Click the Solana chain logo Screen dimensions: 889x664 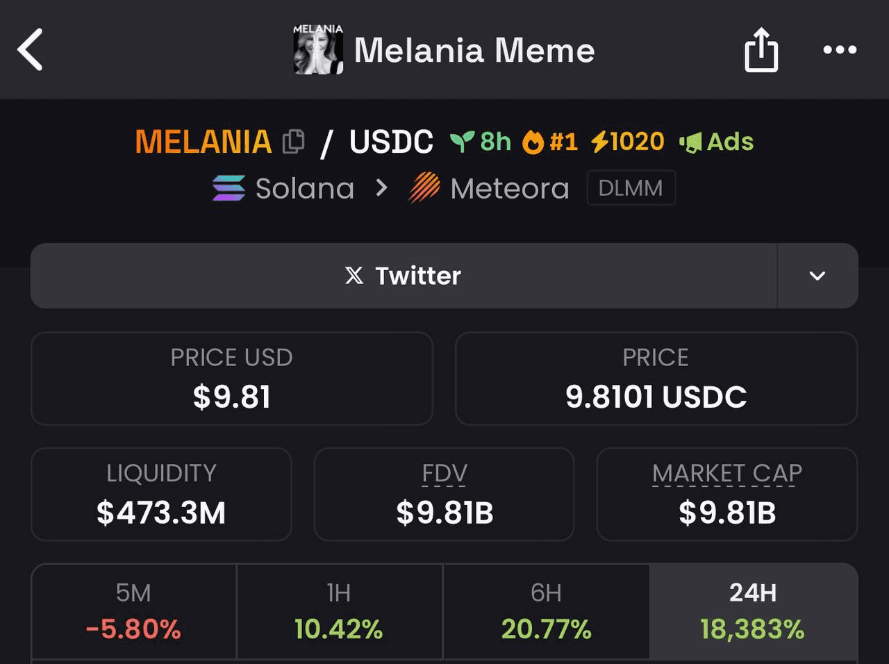[229, 188]
